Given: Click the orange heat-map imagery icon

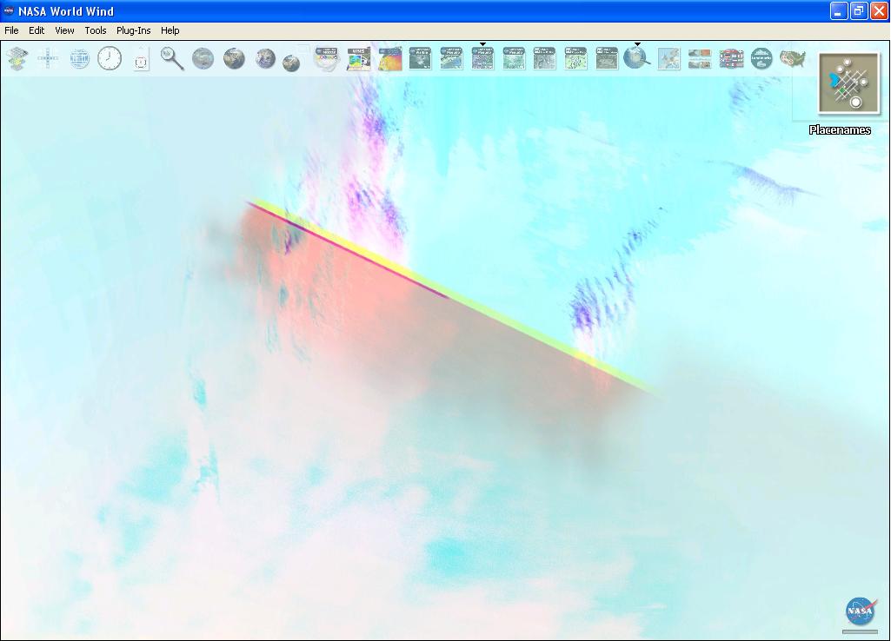Looking at the screenshot, I should pyautogui.click(x=390, y=58).
